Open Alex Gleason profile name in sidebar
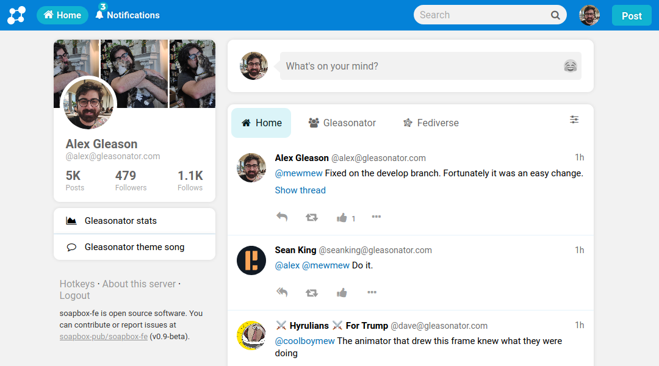659x366 pixels. click(x=101, y=144)
